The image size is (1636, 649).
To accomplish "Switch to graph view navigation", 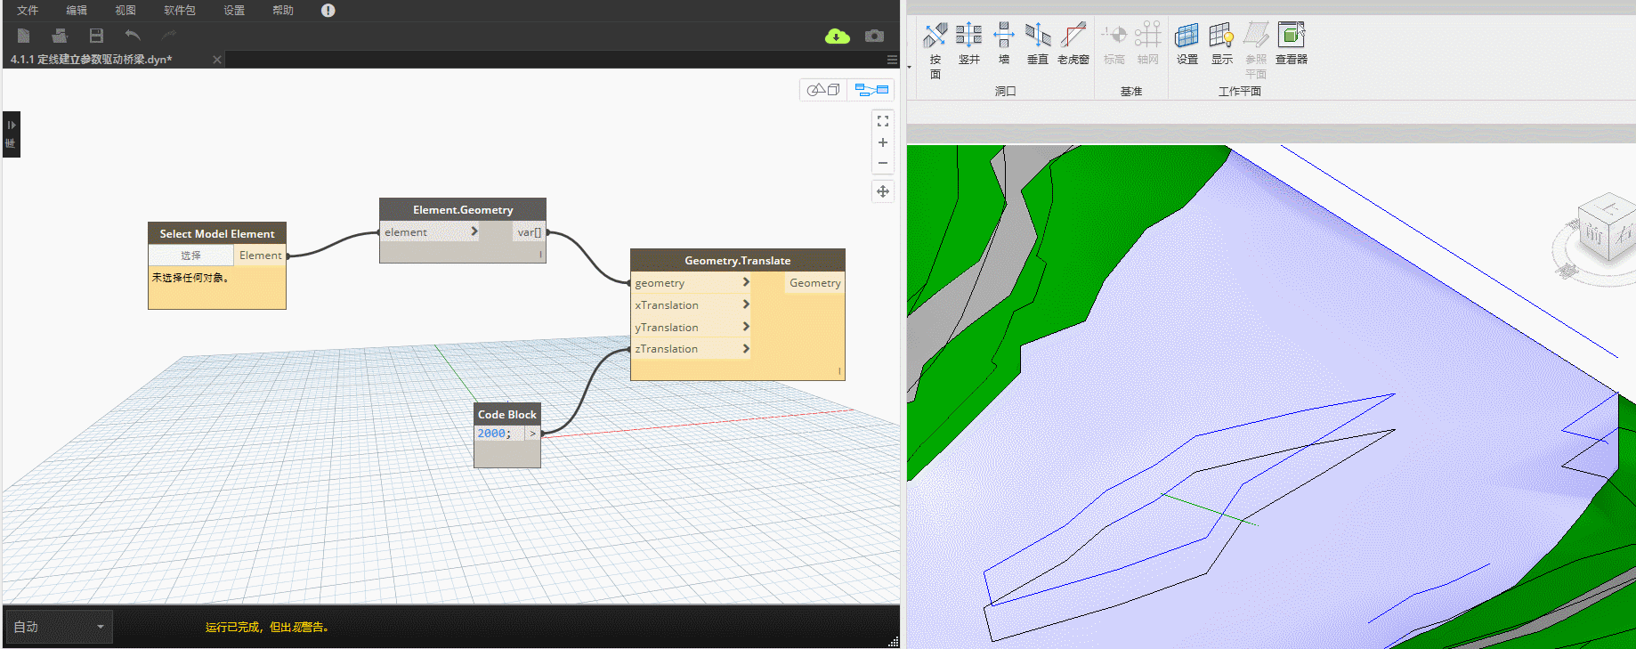I will point(871,90).
